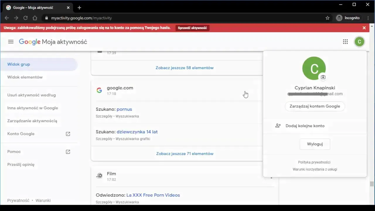Open Usuń aktywność według

31,95
